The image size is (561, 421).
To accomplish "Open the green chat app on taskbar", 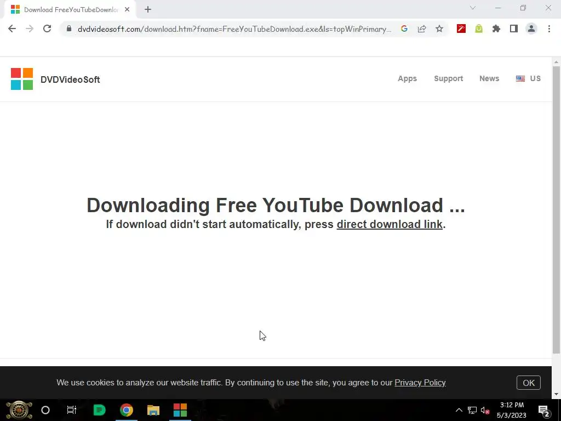I will pos(99,410).
